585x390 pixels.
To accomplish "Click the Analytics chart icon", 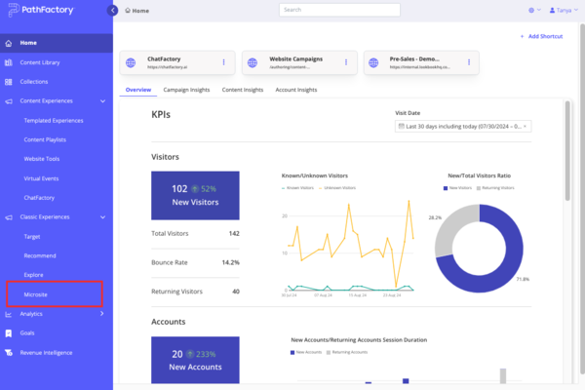I will [x=9, y=314].
